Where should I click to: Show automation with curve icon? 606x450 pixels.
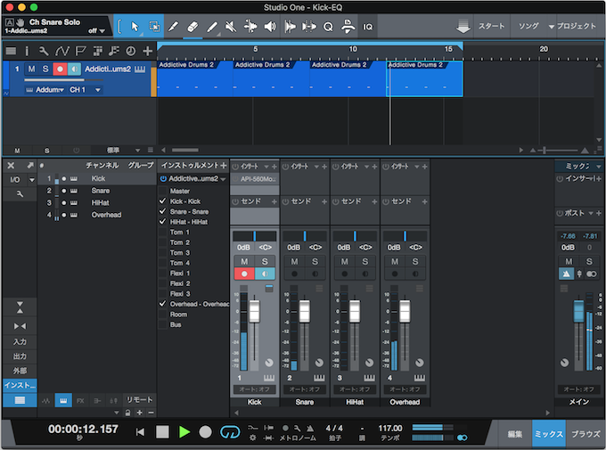61,51
